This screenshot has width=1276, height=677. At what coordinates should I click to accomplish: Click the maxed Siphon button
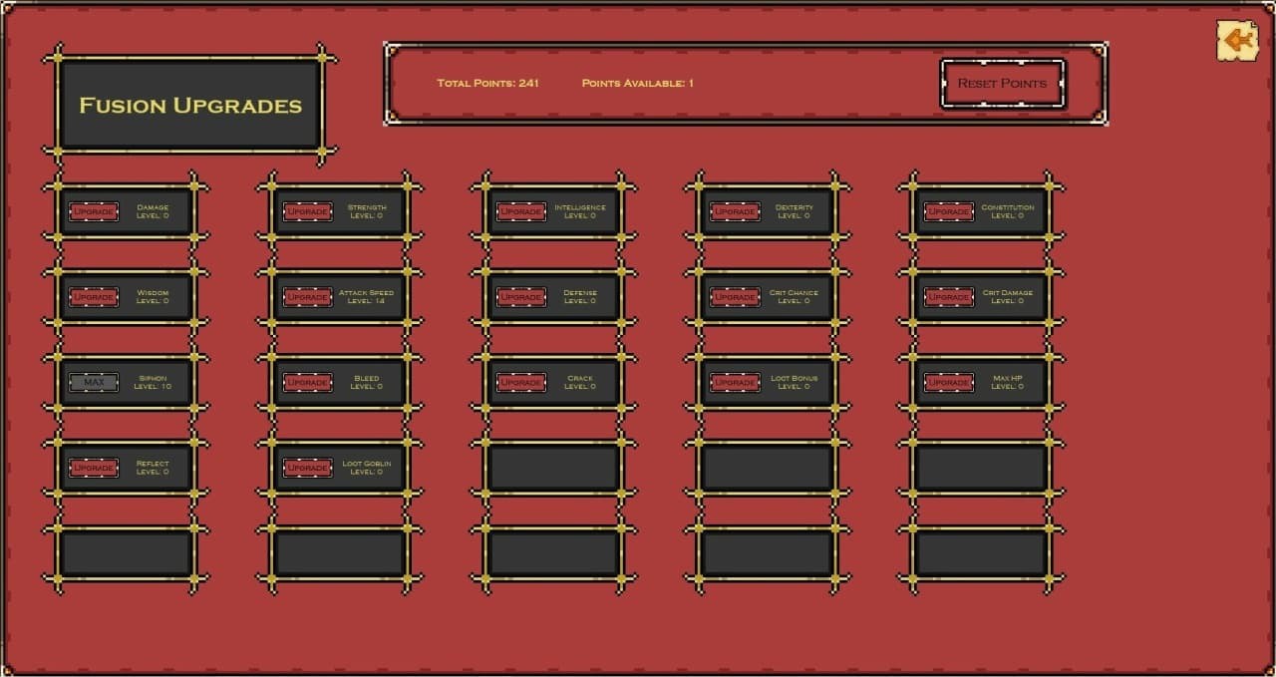tap(94, 382)
